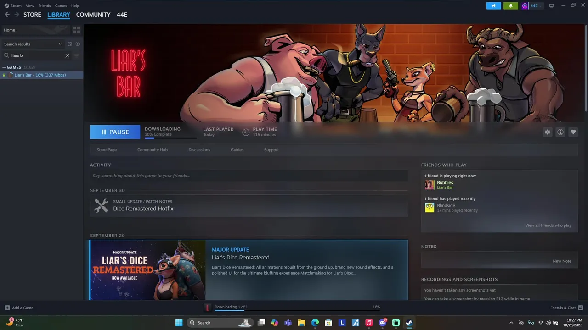Open the Games menu

pos(61,5)
